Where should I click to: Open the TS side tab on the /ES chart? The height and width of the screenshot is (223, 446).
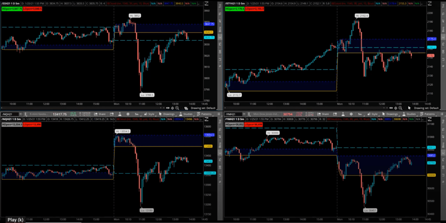click(220, 14)
